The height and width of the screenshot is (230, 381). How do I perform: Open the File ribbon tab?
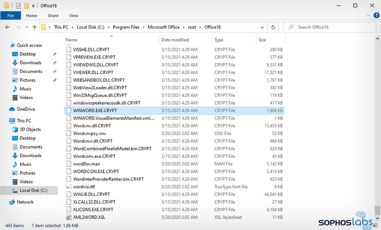tap(11, 15)
